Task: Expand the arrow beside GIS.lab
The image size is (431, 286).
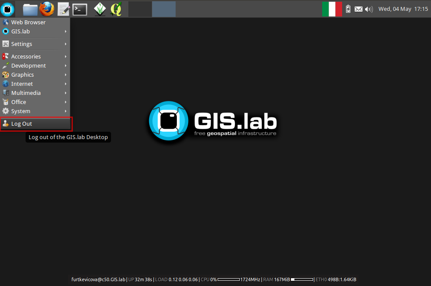Action: [66, 31]
